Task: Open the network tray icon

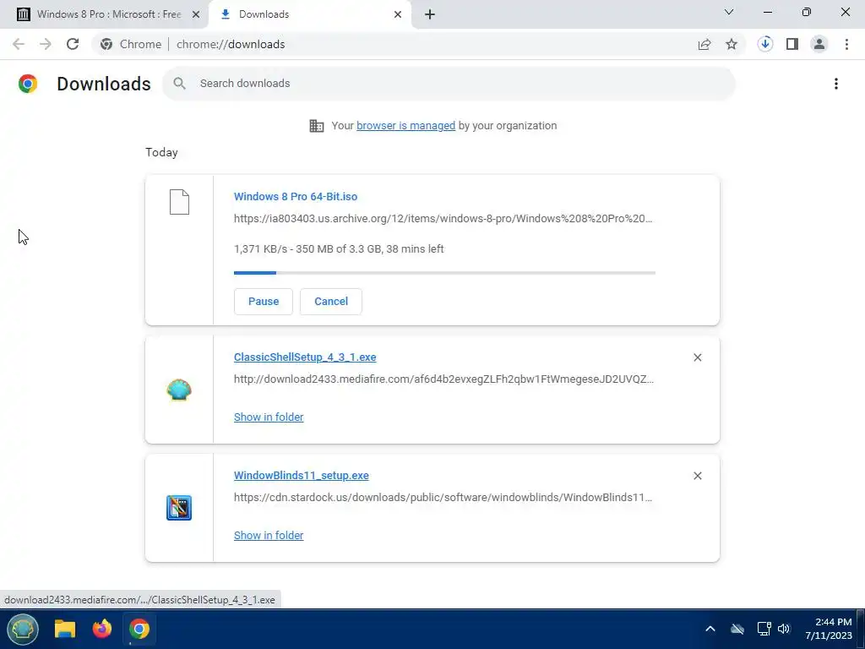Action: (764, 629)
